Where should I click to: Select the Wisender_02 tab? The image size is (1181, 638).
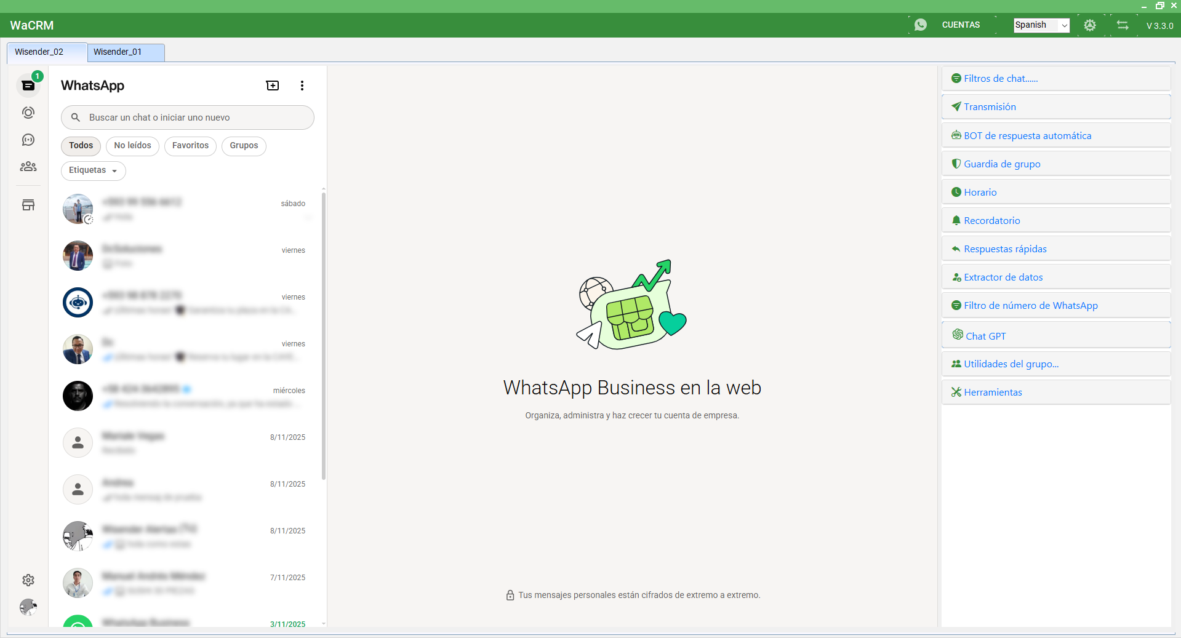39,52
